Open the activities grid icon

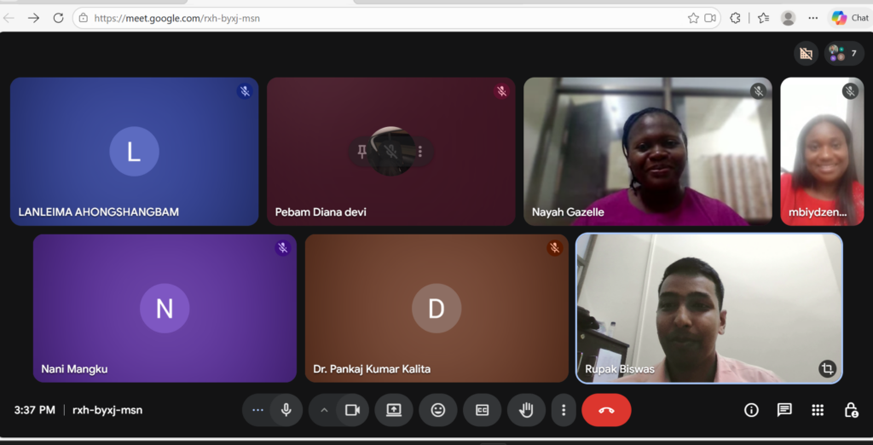click(x=818, y=410)
